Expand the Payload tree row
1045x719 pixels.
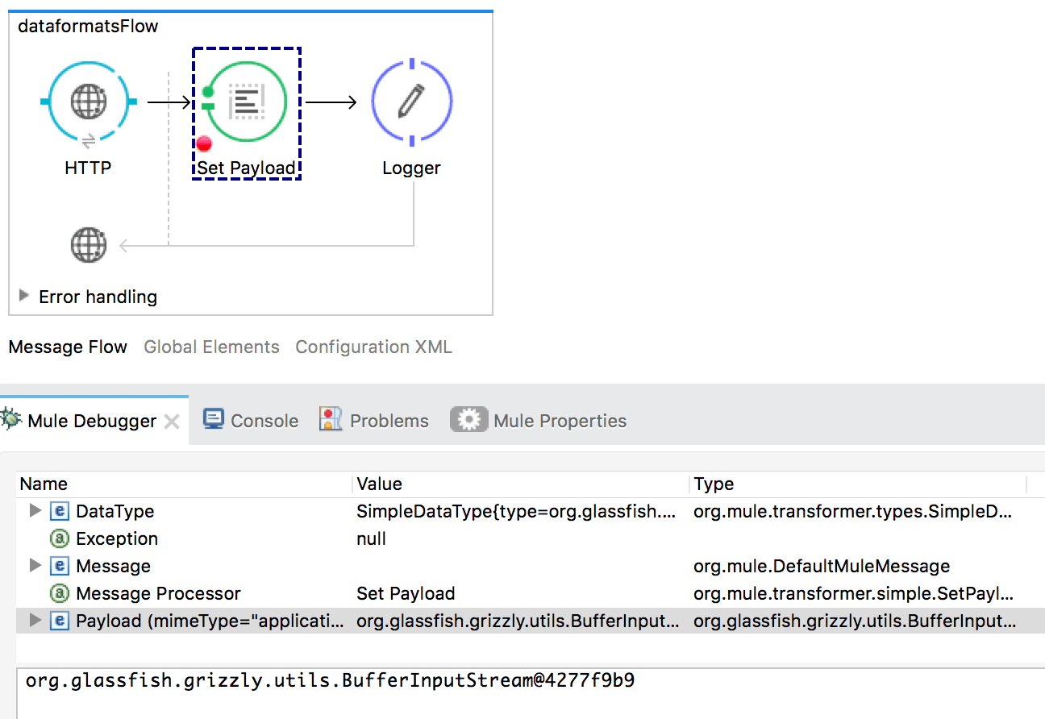35,621
